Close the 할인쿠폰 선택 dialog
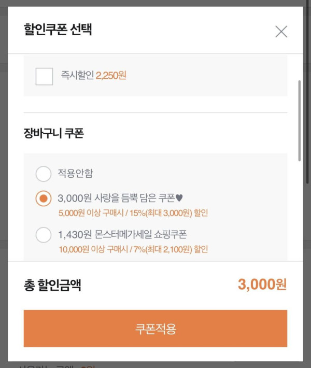The image size is (311, 368). coord(281,32)
